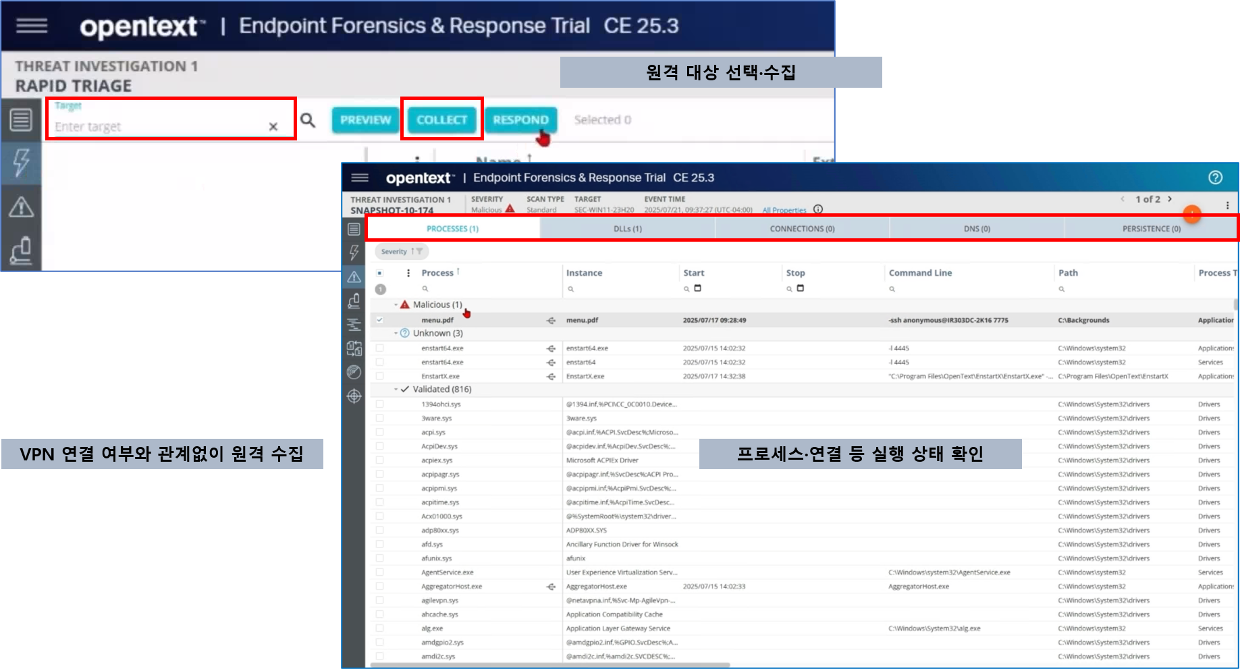The width and height of the screenshot is (1240, 669).
Task: Switch to the DLLs (1) tab
Action: pyautogui.click(x=628, y=229)
